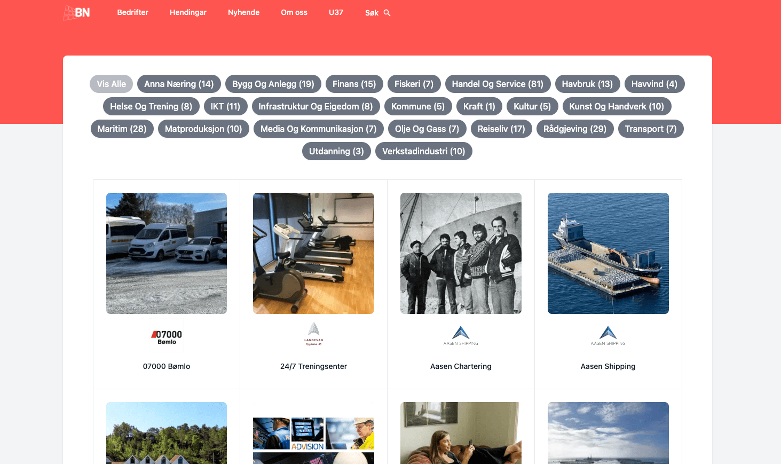Filter by Bygg Og Anlegg (19)
This screenshot has height=464, width=781.
pyautogui.click(x=273, y=84)
